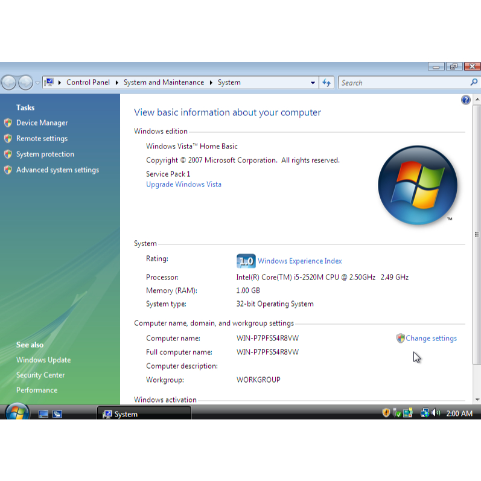The width and height of the screenshot is (481, 481).
Task: Open Advanced system settings link
Action: click(58, 170)
